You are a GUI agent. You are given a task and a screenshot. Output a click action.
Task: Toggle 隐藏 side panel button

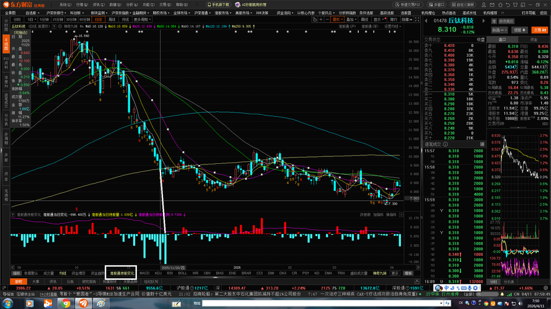pyautogui.click(x=407, y=20)
